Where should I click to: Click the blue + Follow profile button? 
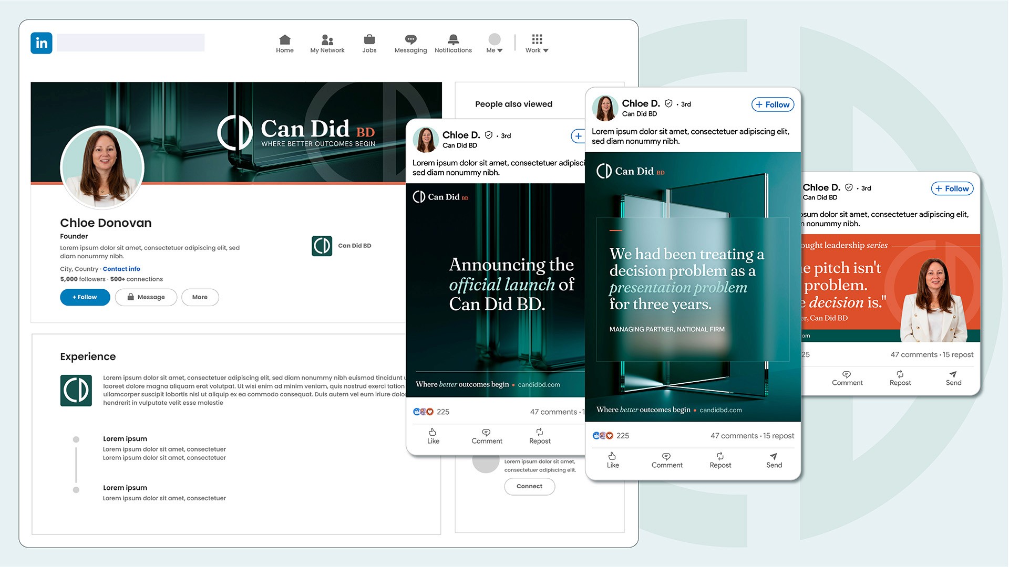click(85, 297)
